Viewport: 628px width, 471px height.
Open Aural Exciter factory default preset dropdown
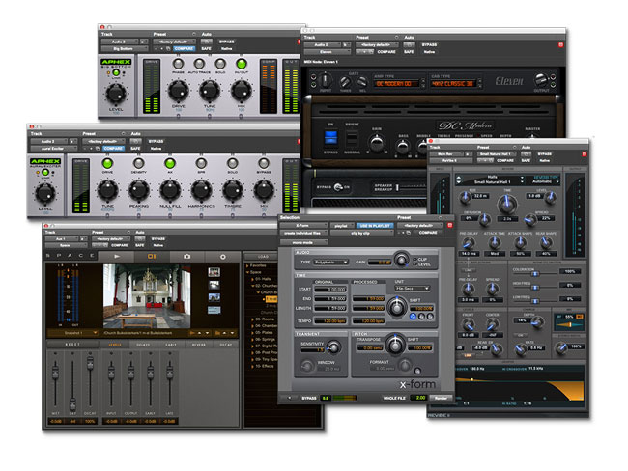[x=103, y=141]
